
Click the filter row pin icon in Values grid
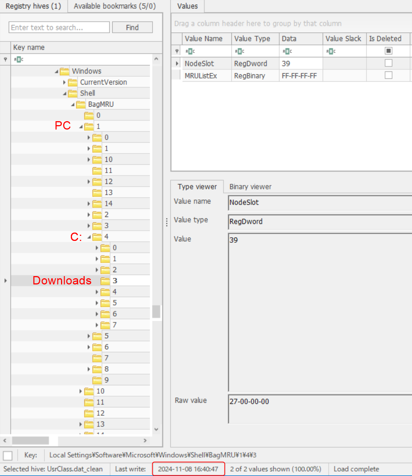(x=177, y=51)
